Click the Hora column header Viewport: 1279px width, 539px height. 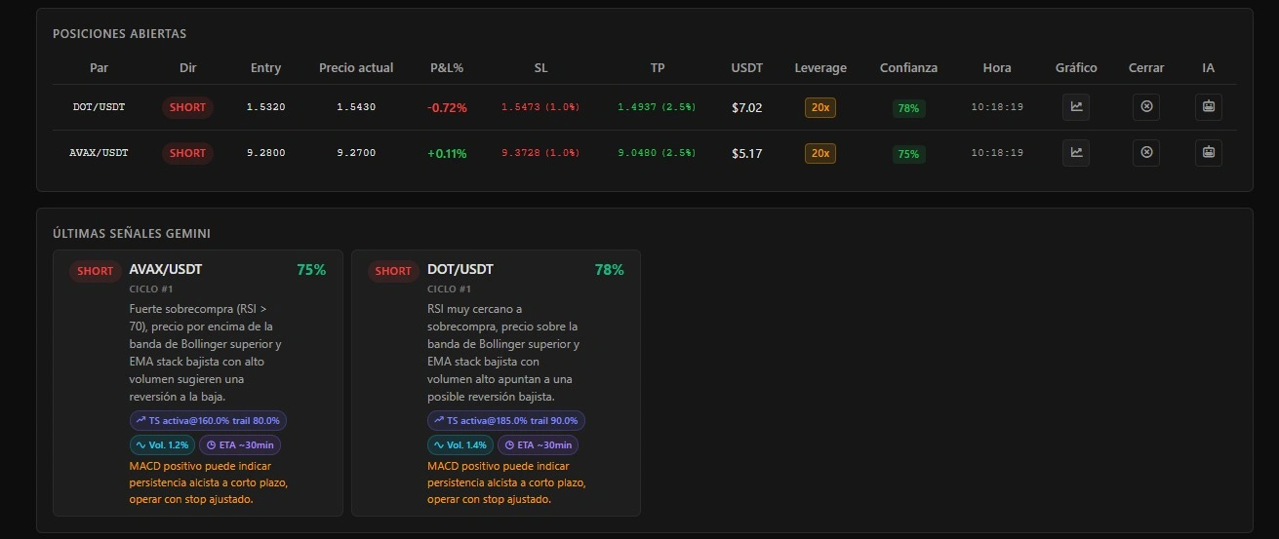tap(997, 68)
